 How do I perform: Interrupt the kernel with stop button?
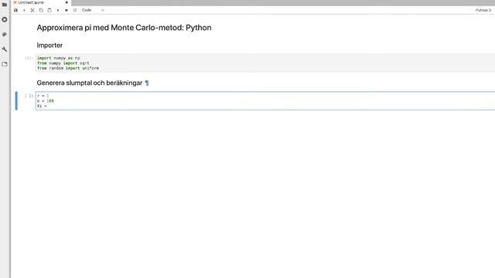[x=67, y=10]
